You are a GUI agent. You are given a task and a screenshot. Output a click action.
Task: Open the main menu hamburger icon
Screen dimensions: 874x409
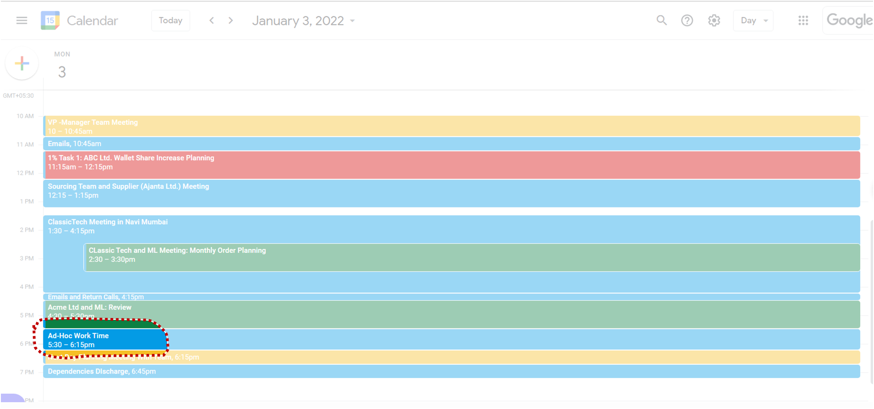point(21,20)
